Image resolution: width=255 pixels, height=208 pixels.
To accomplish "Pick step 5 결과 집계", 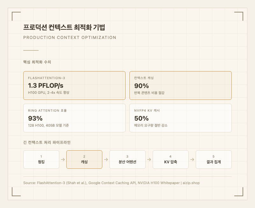I will 214,160.
